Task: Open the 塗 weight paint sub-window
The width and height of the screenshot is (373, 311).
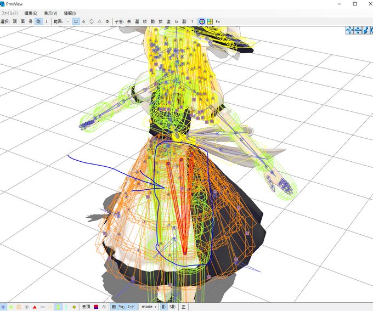Action: point(168,21)
